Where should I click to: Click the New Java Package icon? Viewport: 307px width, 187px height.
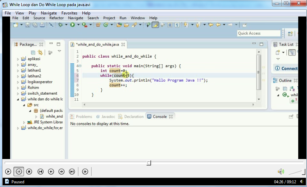click(x=98, y=25)
